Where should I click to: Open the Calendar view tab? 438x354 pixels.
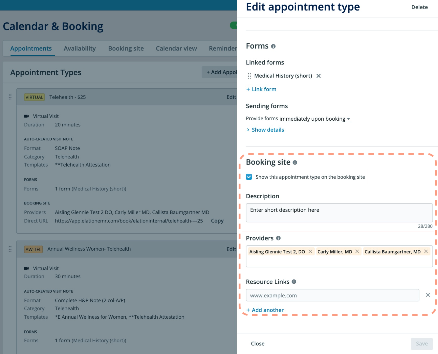coord(176,48)
